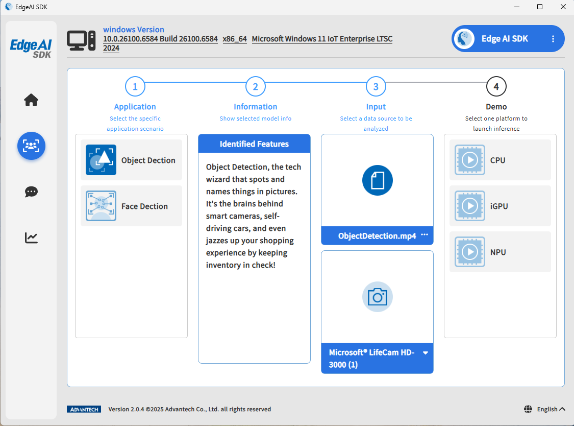
Task: Select the Object Dection application
Action: 131,160
